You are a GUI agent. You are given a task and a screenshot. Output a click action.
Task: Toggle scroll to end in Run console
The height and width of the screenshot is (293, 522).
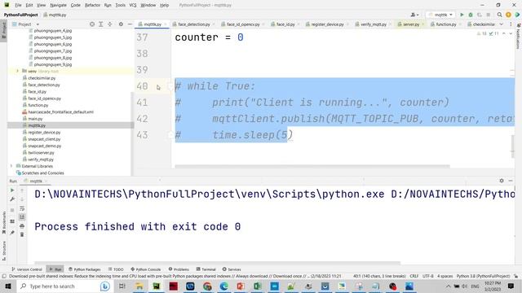pyautogui.click(x=22, y=217)
